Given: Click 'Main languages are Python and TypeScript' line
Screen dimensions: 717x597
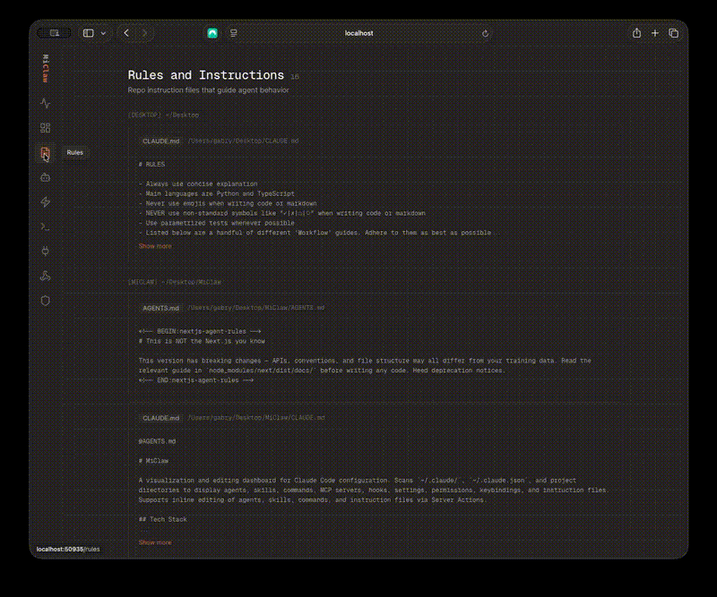Looking at the screenshot, I should click(x=217, y=193).
